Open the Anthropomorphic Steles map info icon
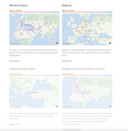 (x=57, y=106)
